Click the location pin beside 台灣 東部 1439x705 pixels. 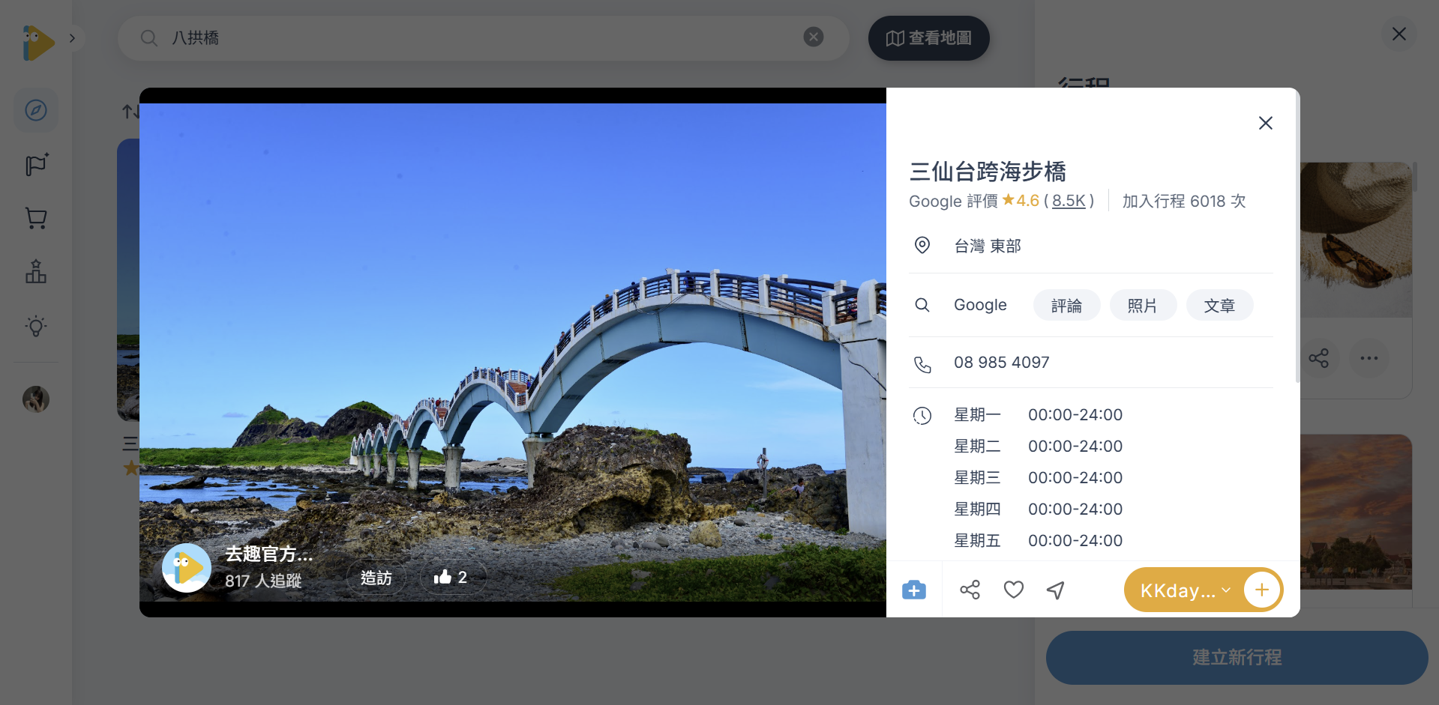point(922,245)
